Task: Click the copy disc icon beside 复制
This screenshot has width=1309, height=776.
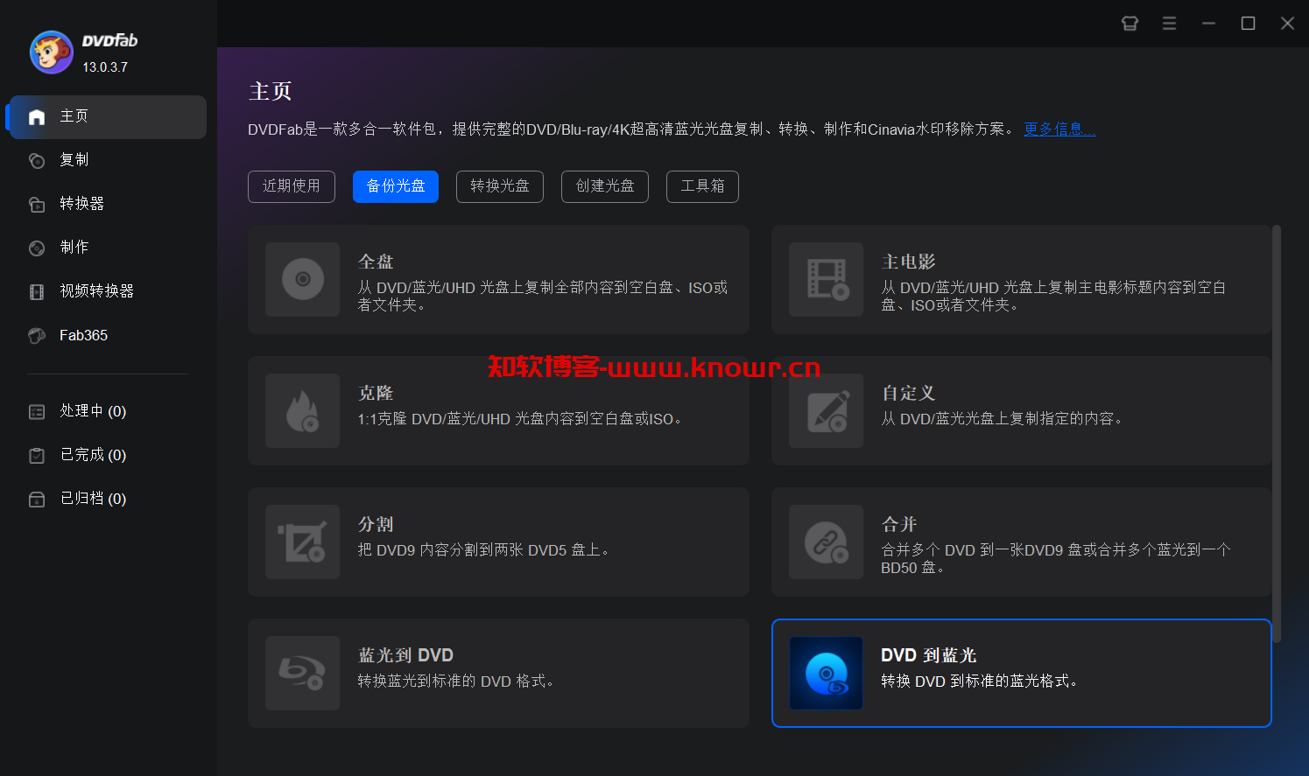Action: coord(37,161)
